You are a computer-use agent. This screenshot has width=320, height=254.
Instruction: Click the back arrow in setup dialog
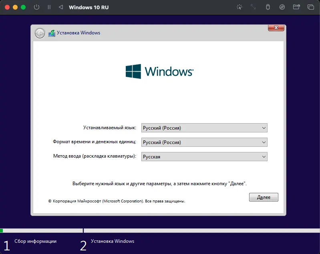(x=40, y=33)
